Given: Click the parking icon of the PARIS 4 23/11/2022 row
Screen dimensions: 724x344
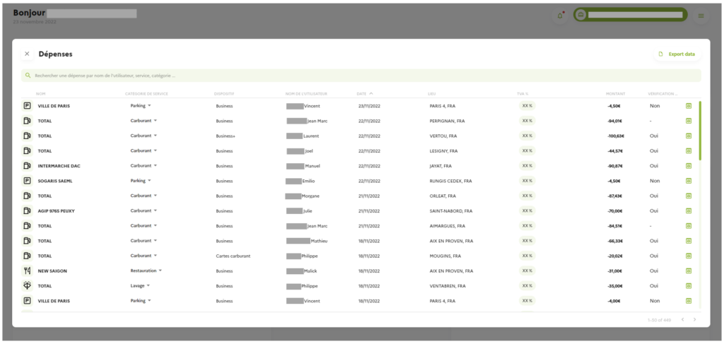Looking at the screenshot, I should pos(28,106).
